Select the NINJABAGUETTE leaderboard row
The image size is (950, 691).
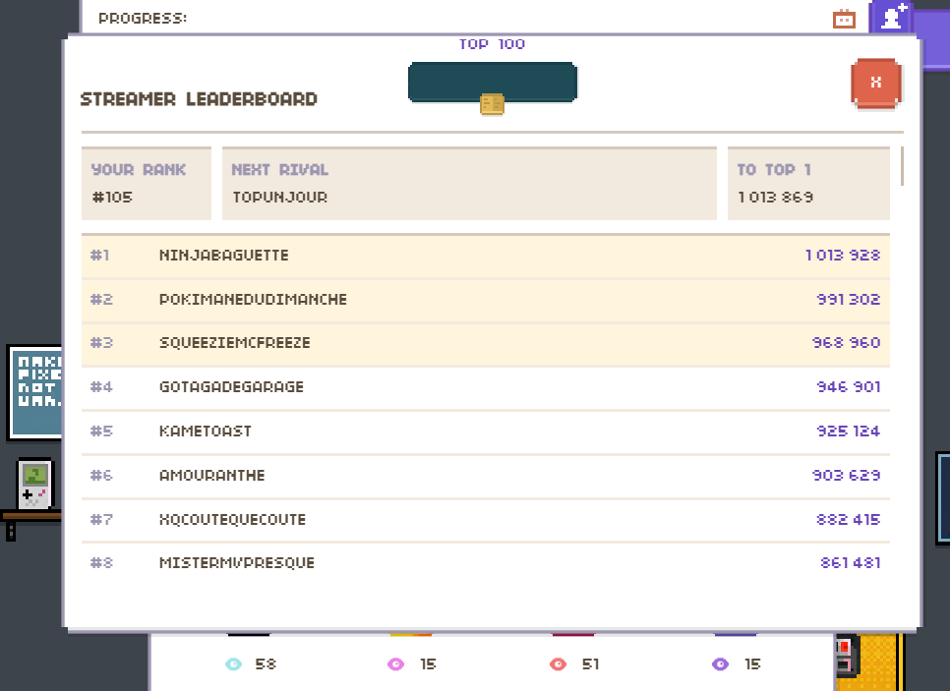click(x=486, y=256)
